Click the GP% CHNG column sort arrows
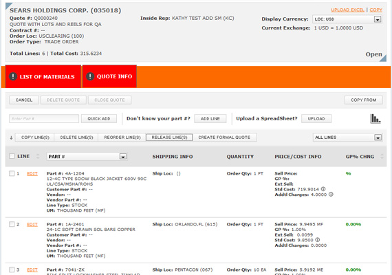The width and height of the screenshot is (392, 275). point(382,156)
